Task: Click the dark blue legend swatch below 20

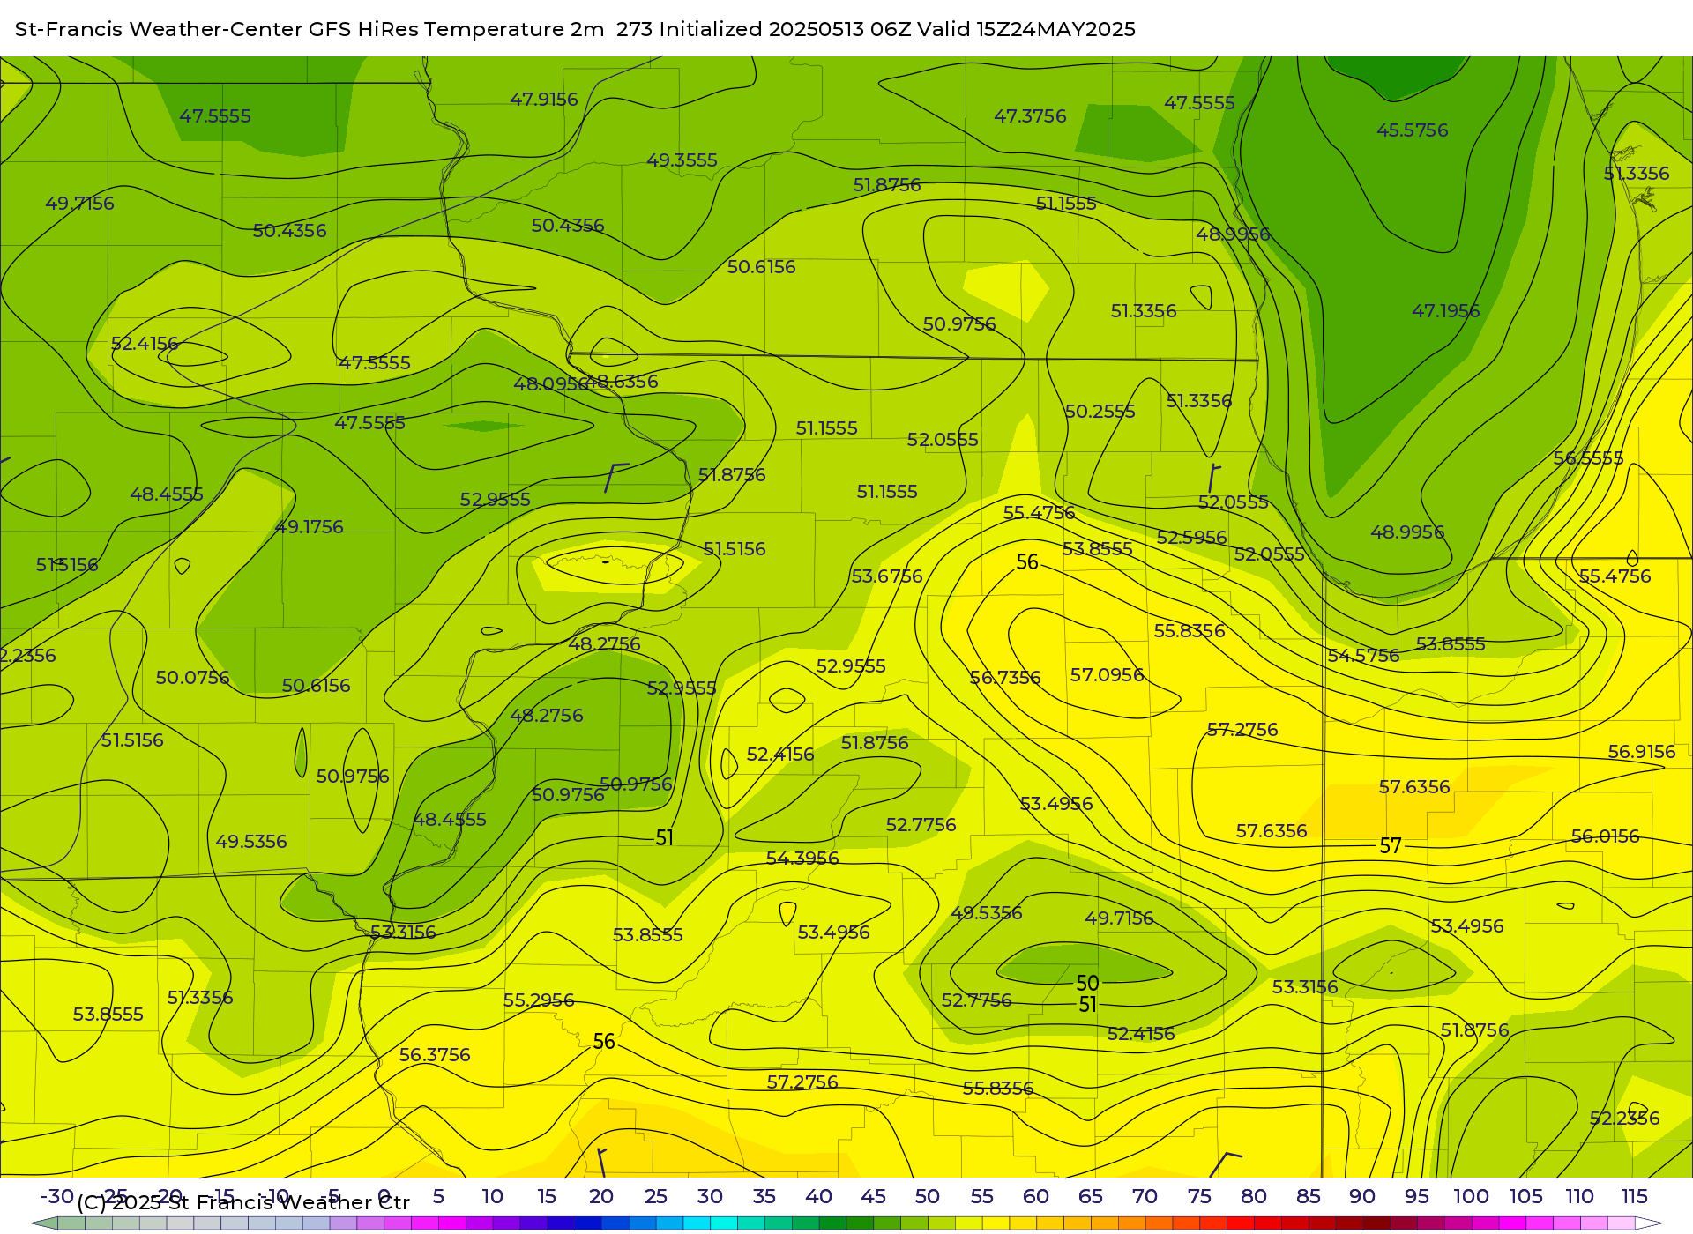Action: [x=588, y=1223]
